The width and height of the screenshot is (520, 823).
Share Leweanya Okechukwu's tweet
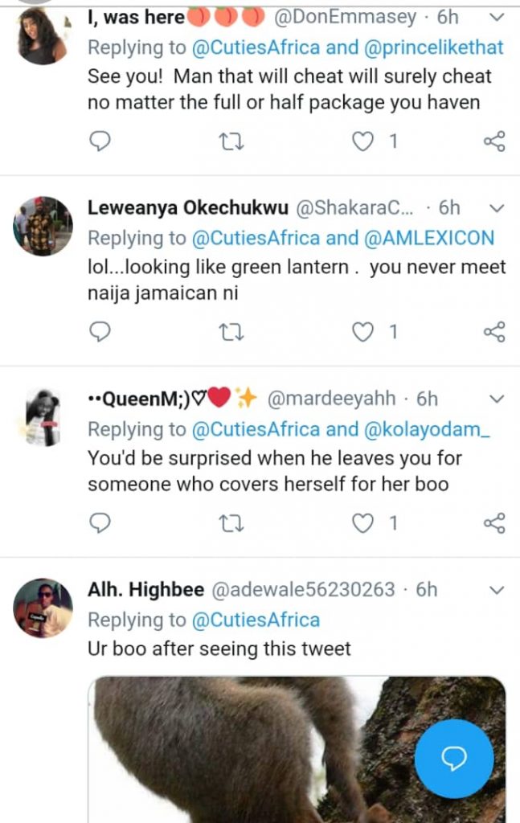click(494, 332)
